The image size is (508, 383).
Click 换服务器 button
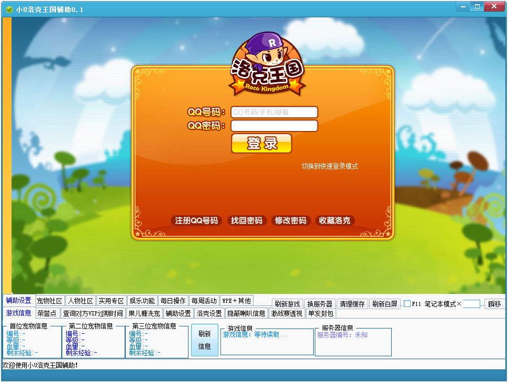[x=320, y=304]
